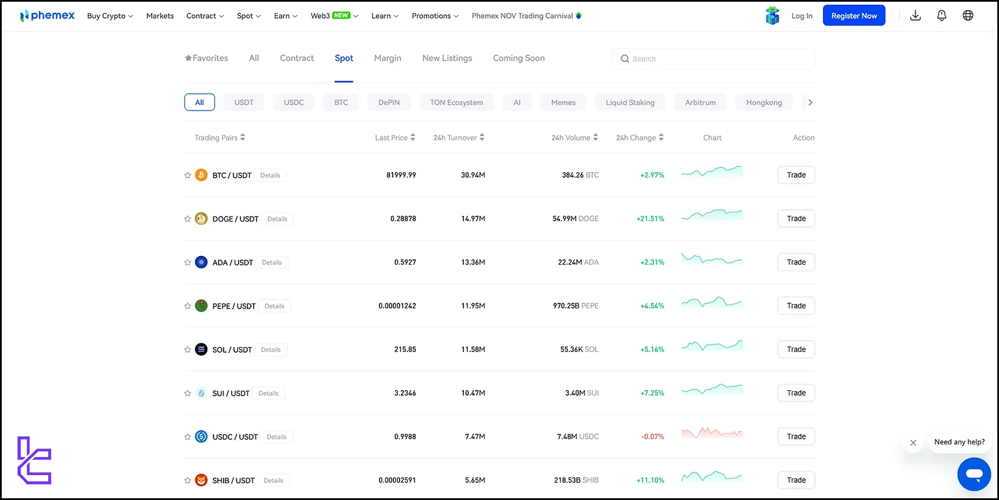Image resolution: width=999 pixels, height=500 pixels.
Task: Click the search magnifier icon
Action: point(624,59)
